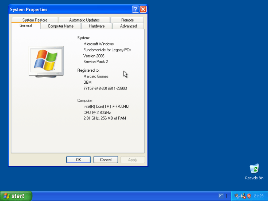
Task: Close the System Properties dialog
Action: click(143, 9)
